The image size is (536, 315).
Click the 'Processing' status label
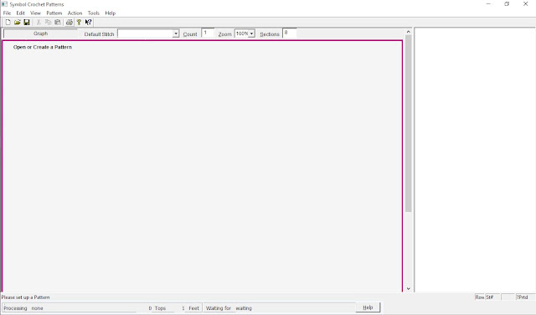pyautogui.click(x=15, y=308)
